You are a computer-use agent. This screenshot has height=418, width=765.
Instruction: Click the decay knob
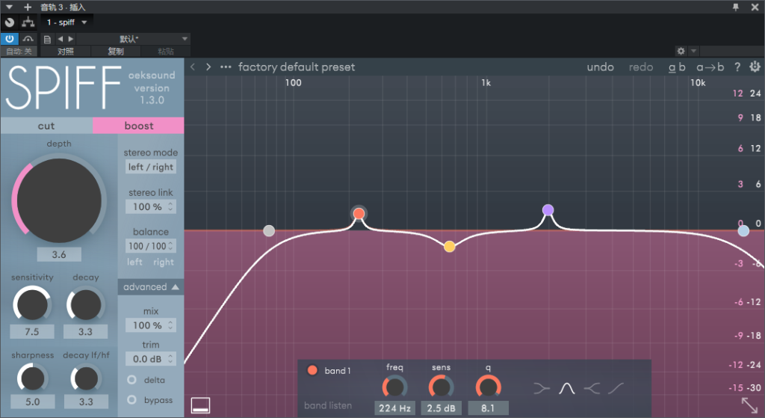[85, 304]
